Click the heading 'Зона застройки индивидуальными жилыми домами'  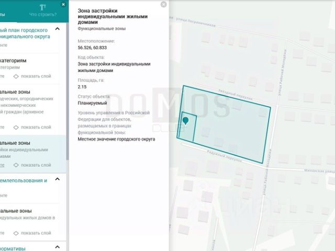click(x=113, y=16)
